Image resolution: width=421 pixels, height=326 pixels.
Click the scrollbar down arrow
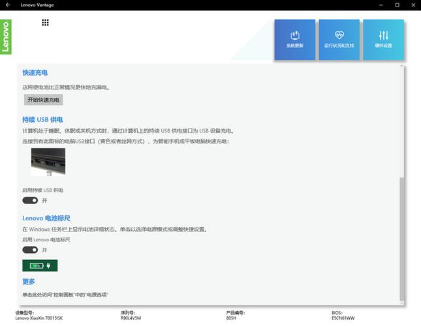pos(402,303)
